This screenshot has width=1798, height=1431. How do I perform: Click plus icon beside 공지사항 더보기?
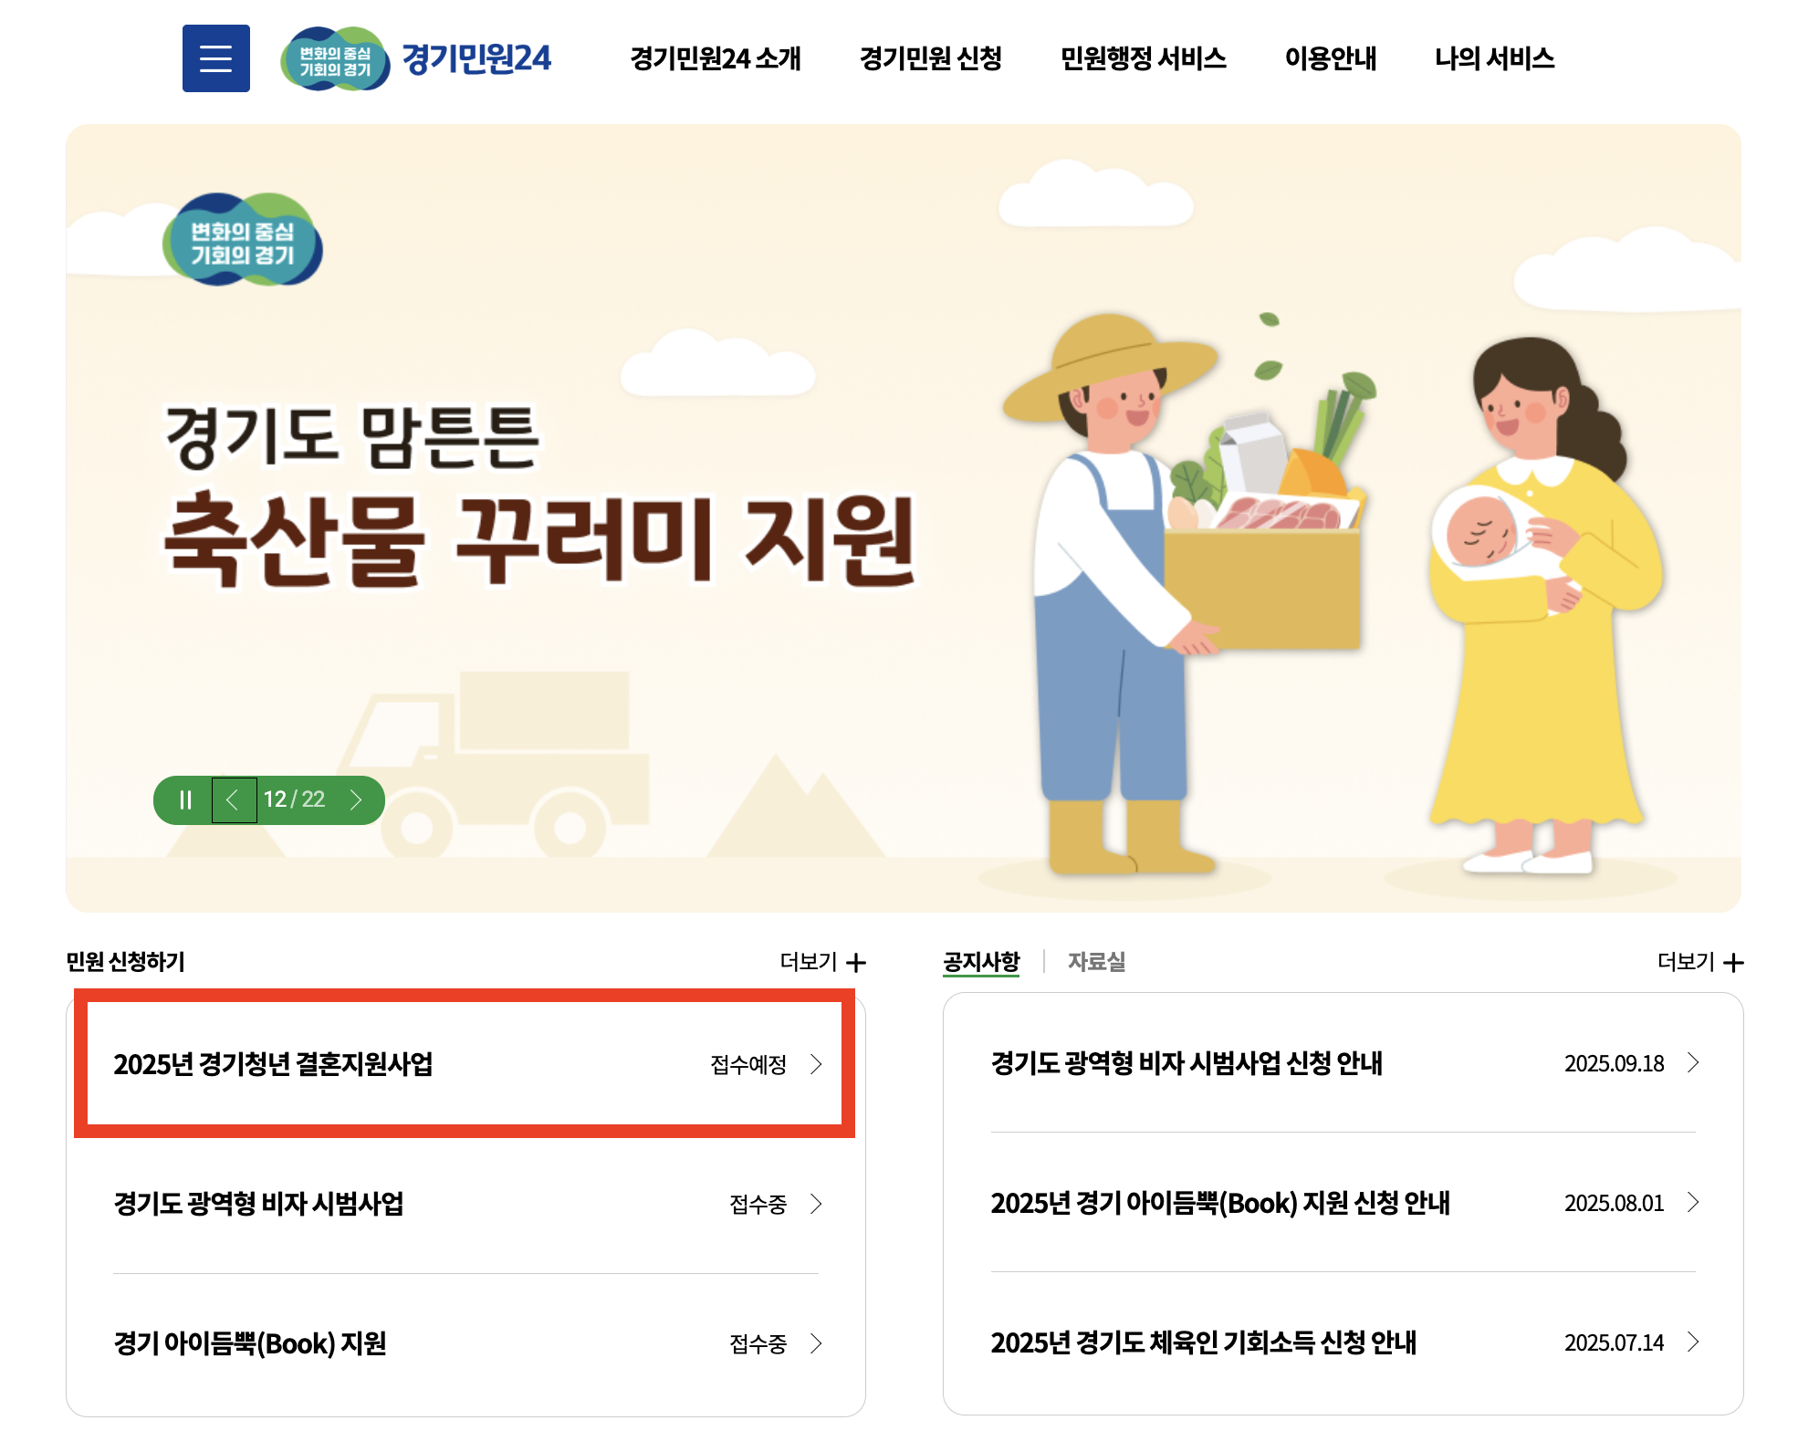tap(1733, 962)
